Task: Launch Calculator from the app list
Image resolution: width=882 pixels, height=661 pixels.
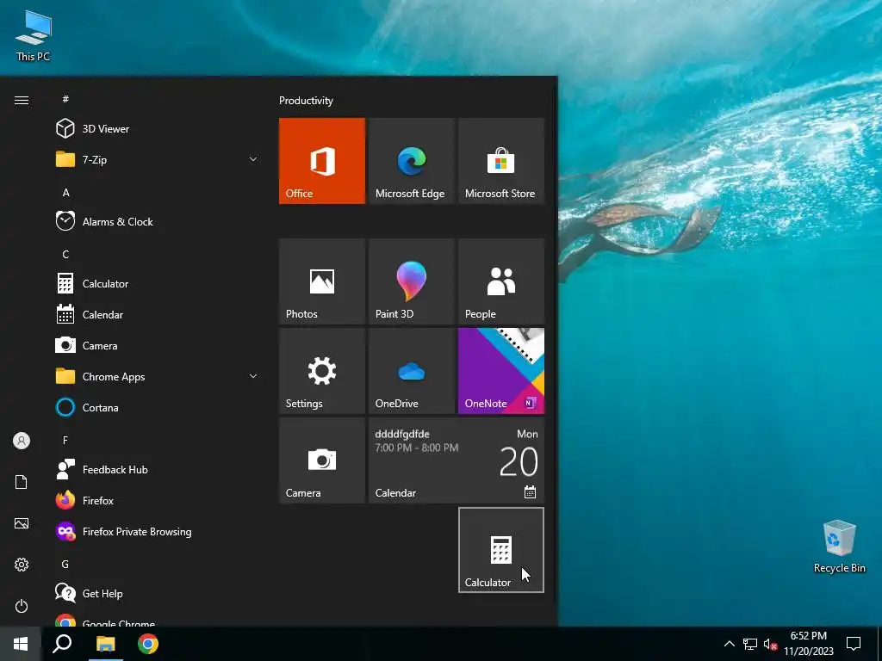Action: pyautogui.click(x=158, y=284)
